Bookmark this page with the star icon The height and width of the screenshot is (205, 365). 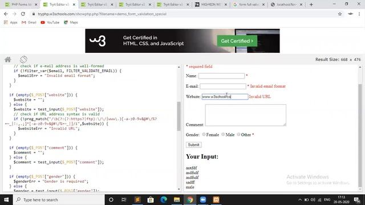click(x=340, y=14)
